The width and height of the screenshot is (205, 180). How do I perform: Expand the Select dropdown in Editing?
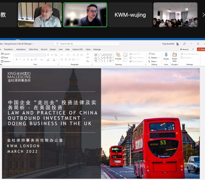(153, 61)
